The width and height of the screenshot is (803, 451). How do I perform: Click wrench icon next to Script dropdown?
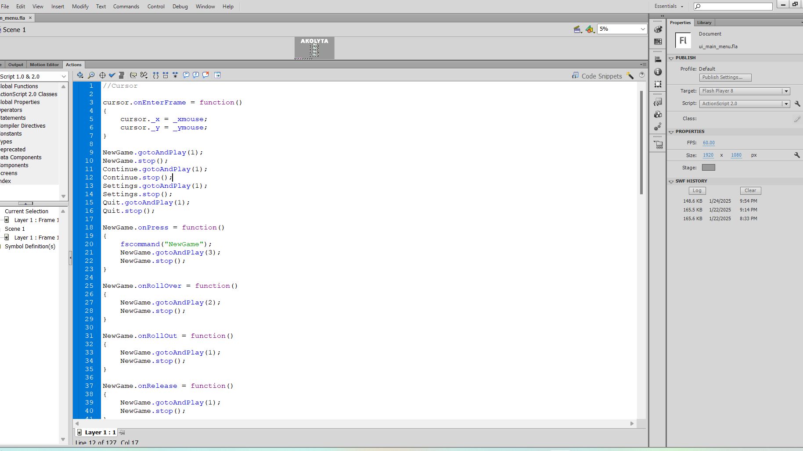(x=797, y=104)
